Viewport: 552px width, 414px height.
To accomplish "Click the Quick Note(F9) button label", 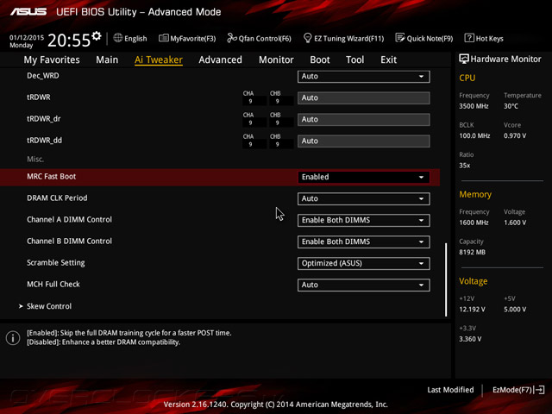I will pos(430,38).
